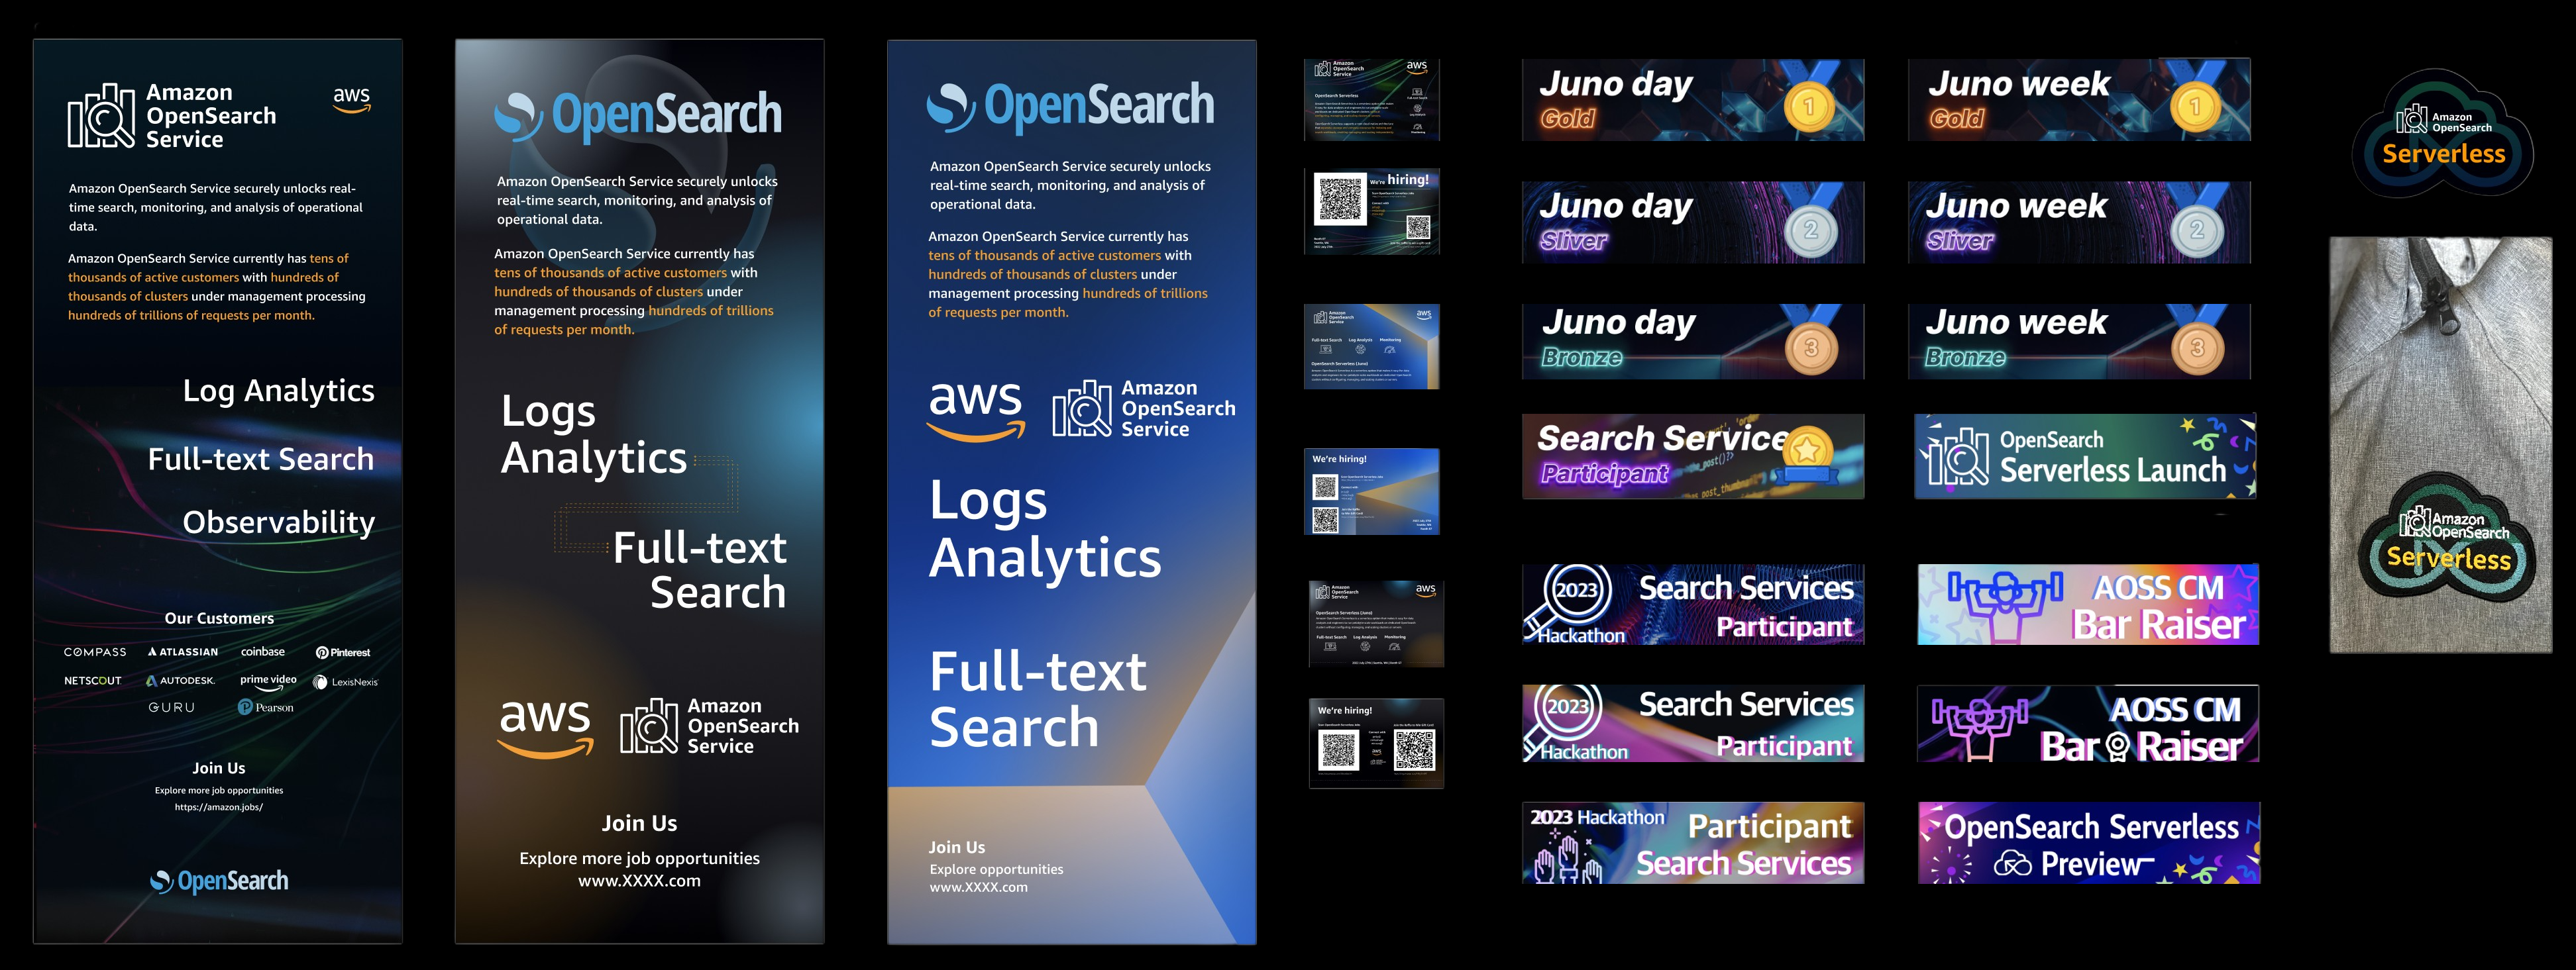
Task: Click the cloud icon on OpenSearch Serverless Preview
Action: pyautogui.click(x=2012, y=864)
